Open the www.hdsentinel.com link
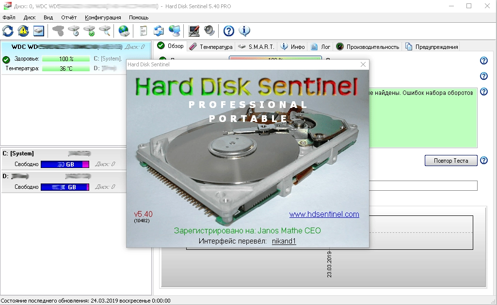Image resolution: width=497 pixels, height=305 pixels. pos(324,214)
